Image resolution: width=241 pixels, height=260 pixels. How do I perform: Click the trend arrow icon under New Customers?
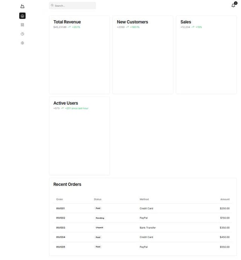click(127, 27)
